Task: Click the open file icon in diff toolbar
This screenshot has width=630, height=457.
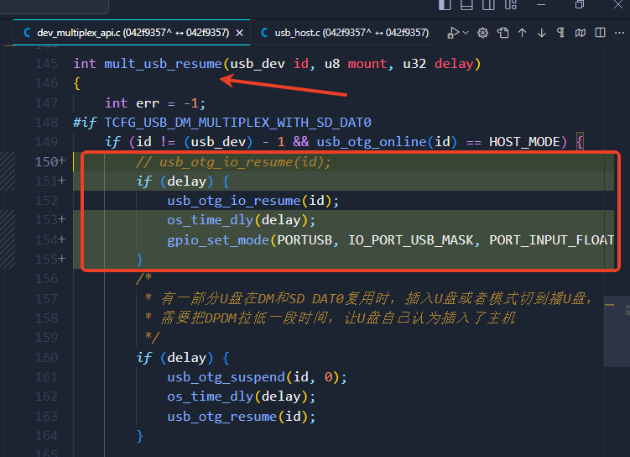Action: click(x=502, y=33)
